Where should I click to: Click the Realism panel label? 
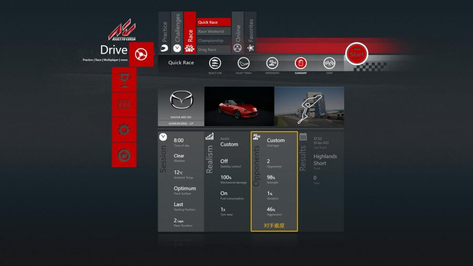209,159
